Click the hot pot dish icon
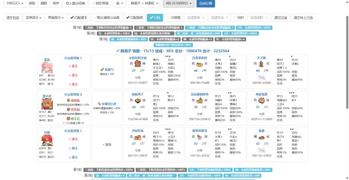 pos(138,64)
